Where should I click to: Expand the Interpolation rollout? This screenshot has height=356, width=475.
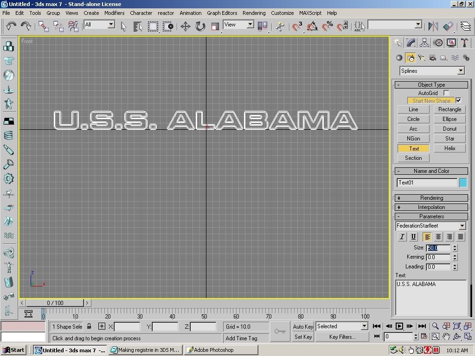tap(431, 207)
